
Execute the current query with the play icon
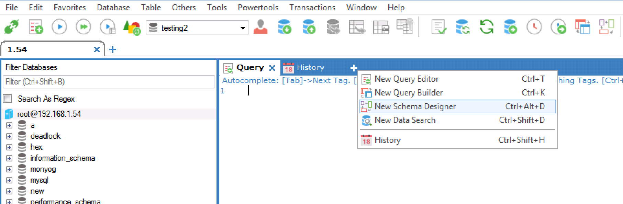point(59,27)
